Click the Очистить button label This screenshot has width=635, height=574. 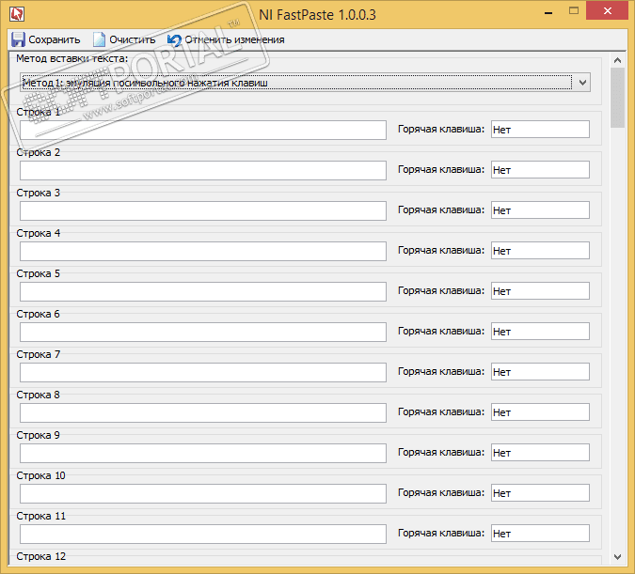pos(133,39)
